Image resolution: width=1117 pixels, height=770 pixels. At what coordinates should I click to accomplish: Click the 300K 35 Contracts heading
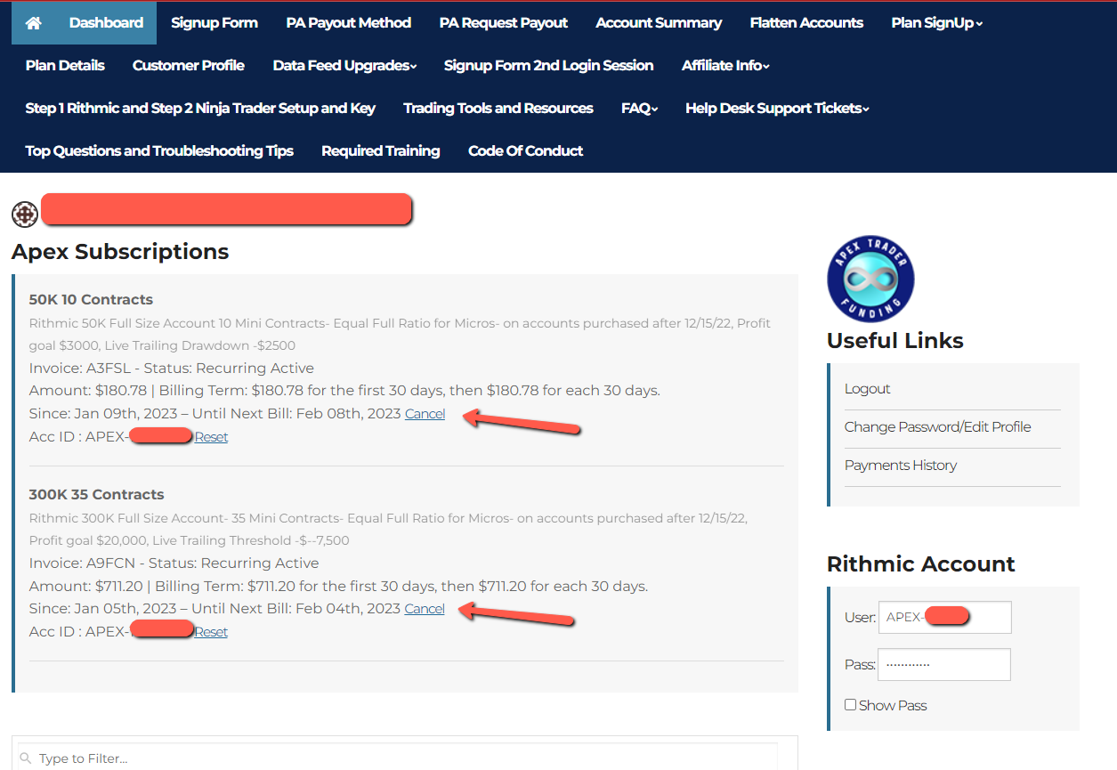tap(97, 495)
